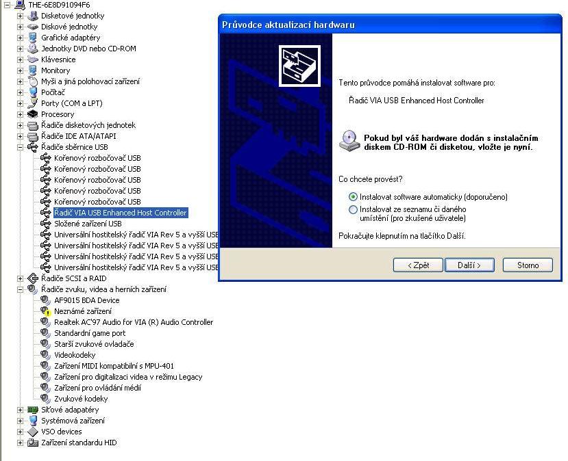568x461 pixels.
Task: Select the Standardní game port device
Action: [90, 333]
